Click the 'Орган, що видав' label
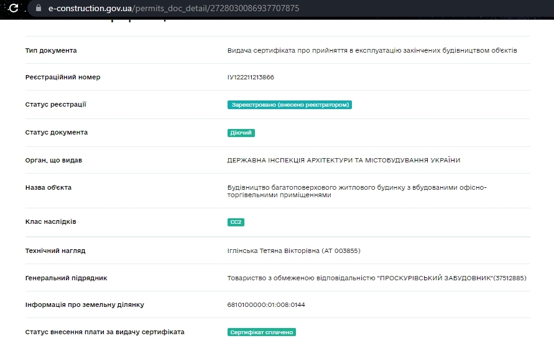 tap(53, 161)
